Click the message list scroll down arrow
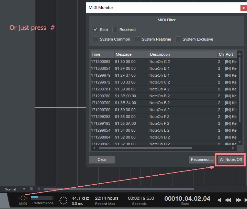Screen dimensions: 247x209 (239, 142)
